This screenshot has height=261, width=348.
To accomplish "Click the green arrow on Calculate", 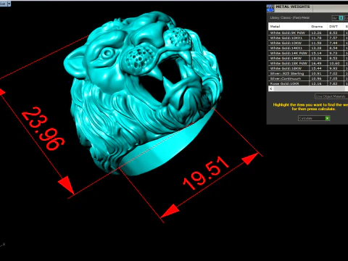I will pos(327,118).
